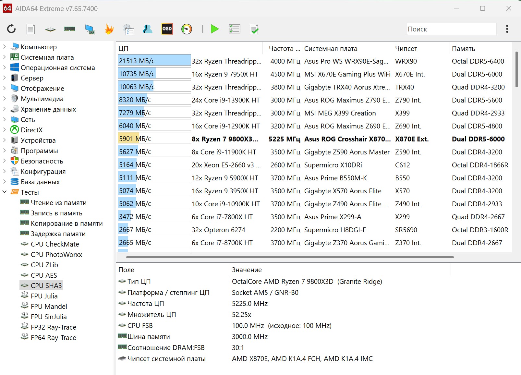Open the CPU CheckMate test
This screenshot has height=375, width=521.
(50, 244)
